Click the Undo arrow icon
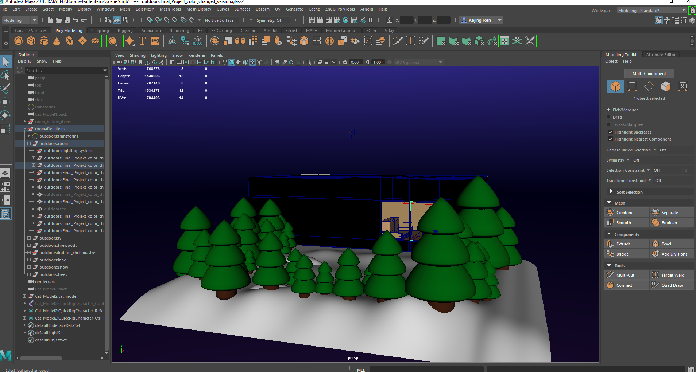 point(76,20)
